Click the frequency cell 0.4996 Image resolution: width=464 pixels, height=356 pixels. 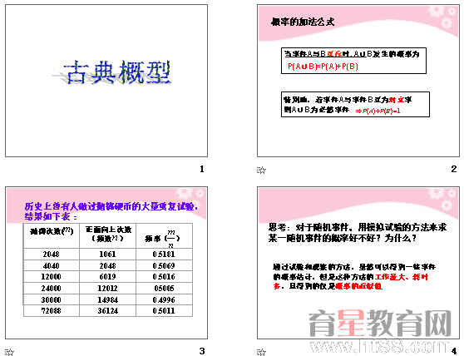[164, 299]
